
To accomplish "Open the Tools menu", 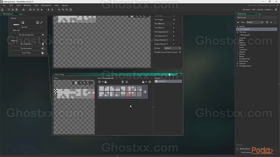I will pyautogui.click(x=36, y=5).
